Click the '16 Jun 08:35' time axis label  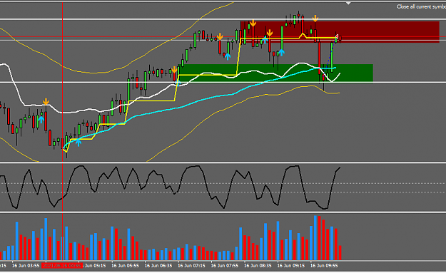pos(258,266)
